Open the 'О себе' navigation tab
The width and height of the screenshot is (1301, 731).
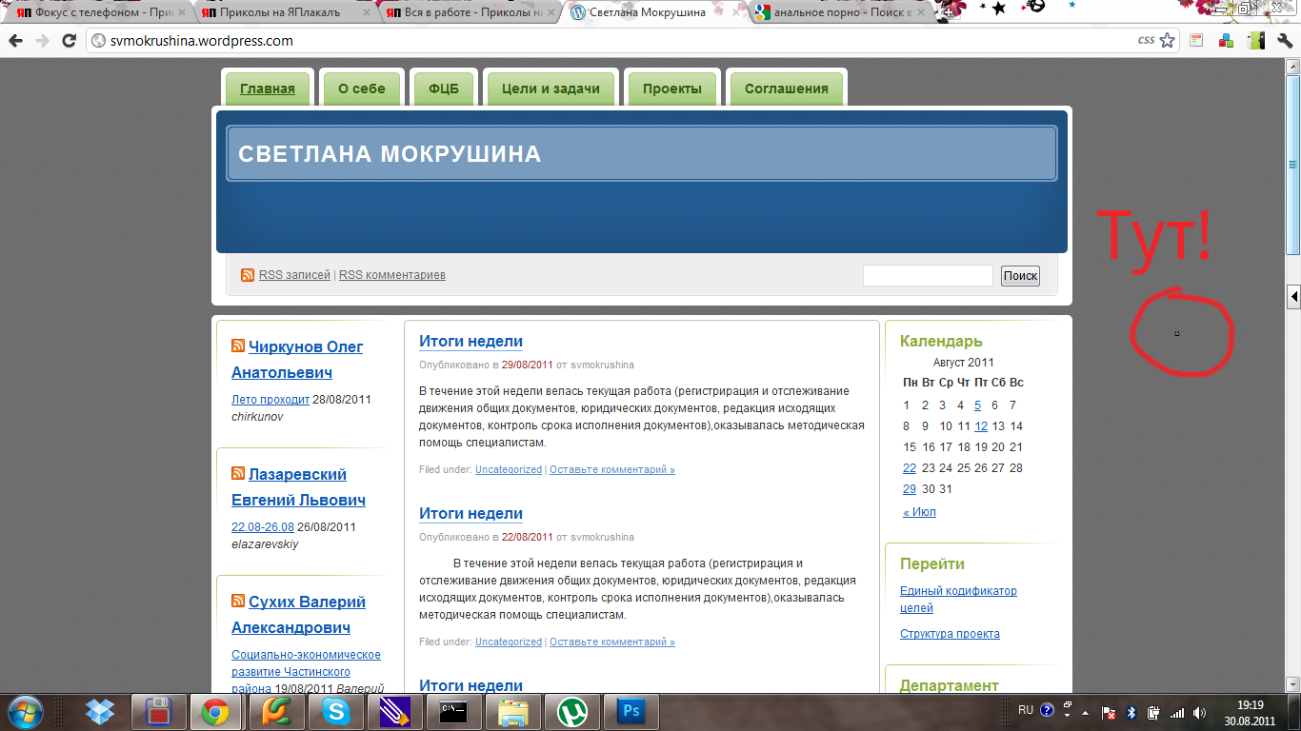click(x=362, y=89)
